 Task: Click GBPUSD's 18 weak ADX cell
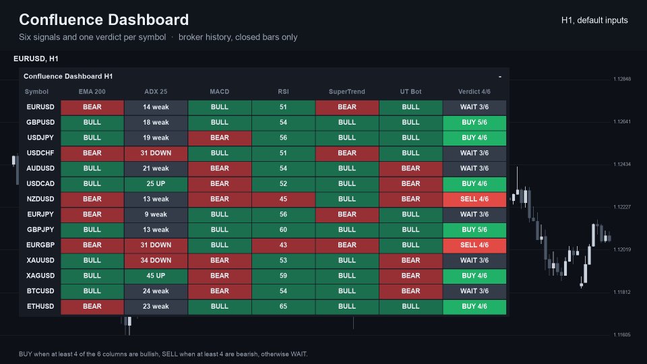click(156, 122)
